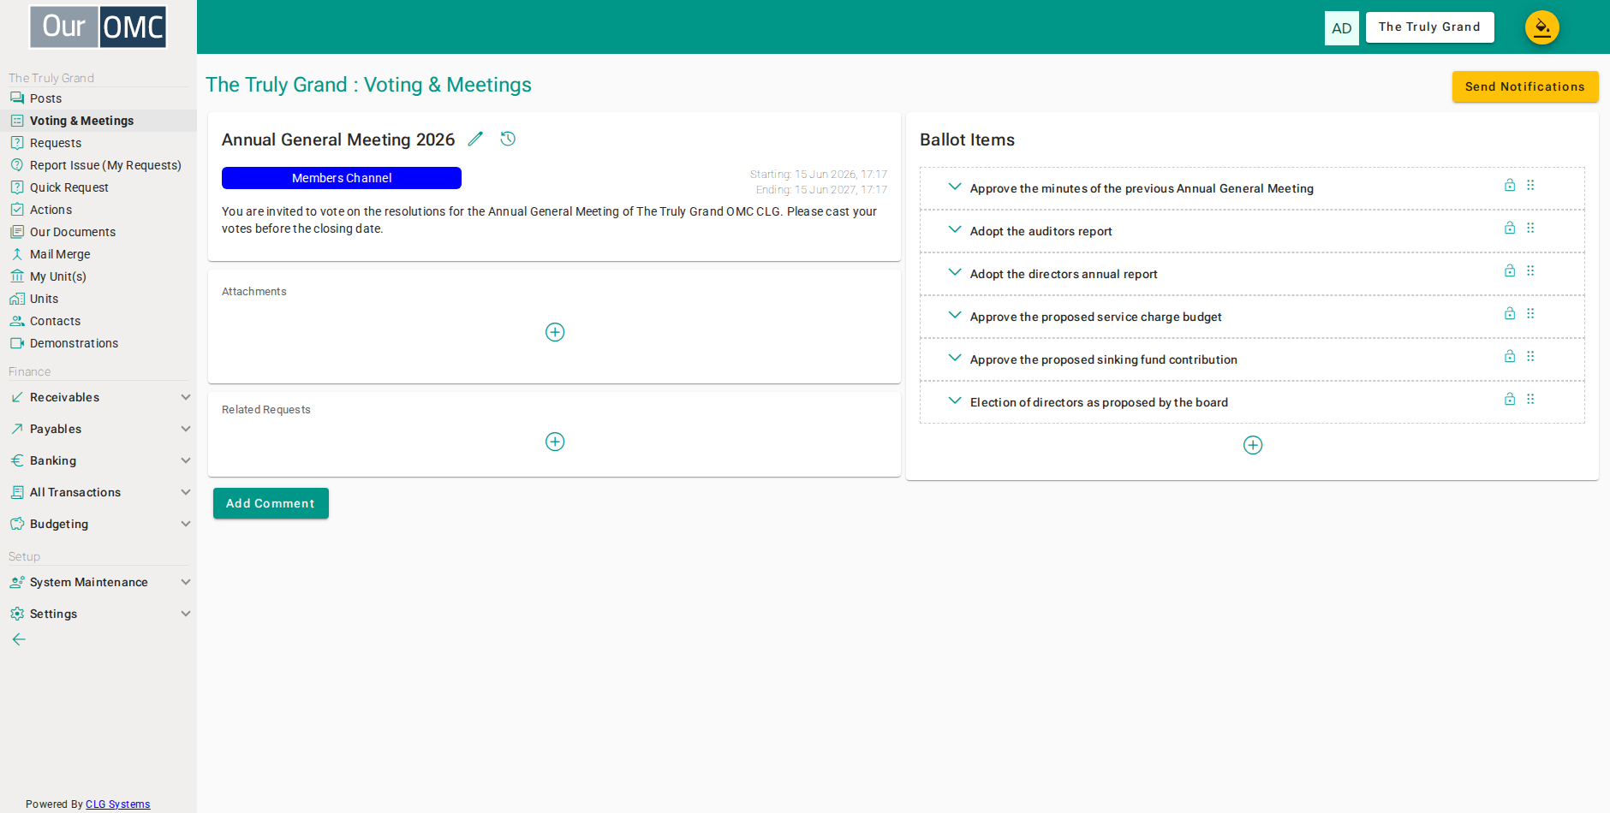Open Mail Merge
1610x813 pixels.
pos(98,254)
